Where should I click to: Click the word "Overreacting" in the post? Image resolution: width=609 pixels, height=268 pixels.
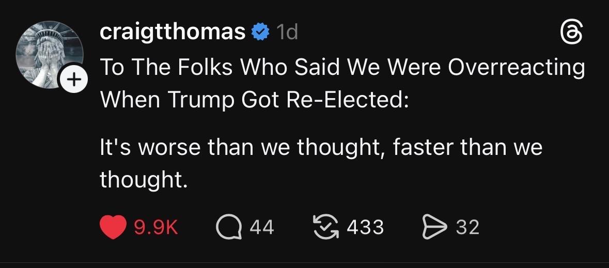(516, 68)
